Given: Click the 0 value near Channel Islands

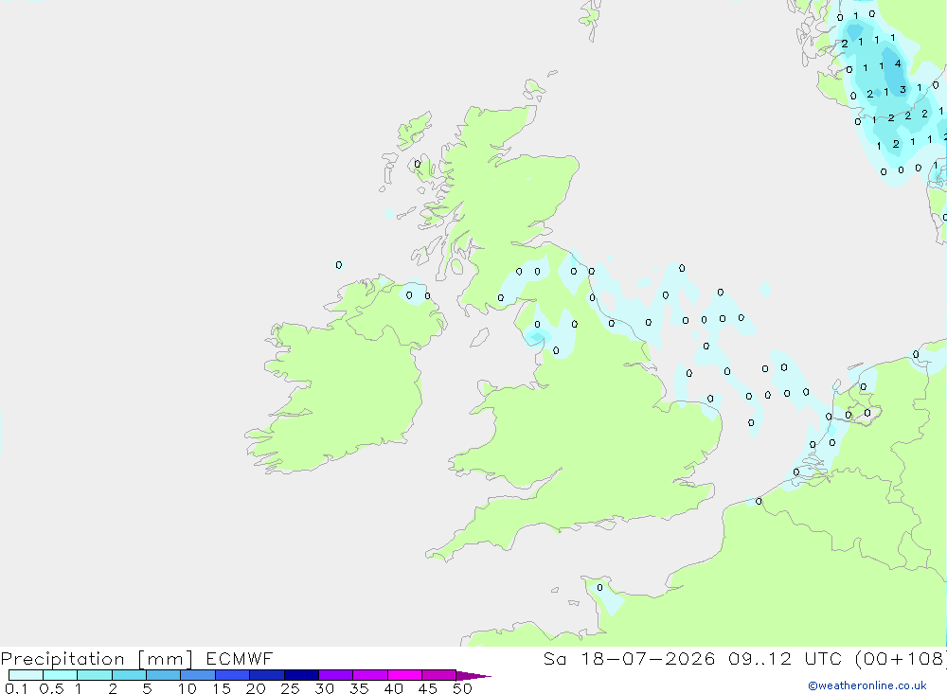Looking at the screenshot, I should [x=599, y=587].
